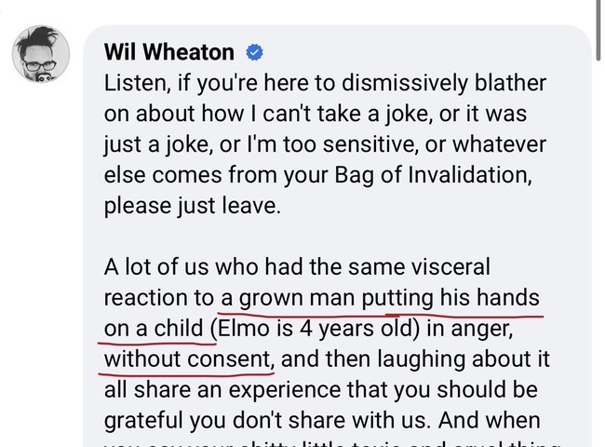Screen dimensions: 605x447
Task: Click the underlined phrase 'without consent'
Action: (x=187, y=359)
